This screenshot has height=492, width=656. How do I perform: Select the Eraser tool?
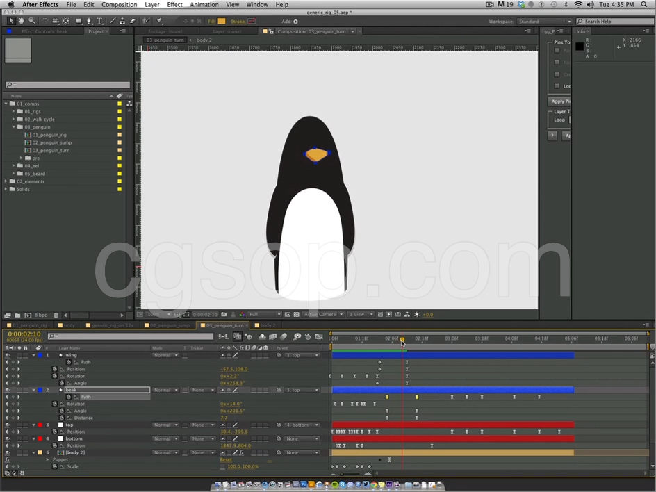pyautogui.click(x=133, y=21)
